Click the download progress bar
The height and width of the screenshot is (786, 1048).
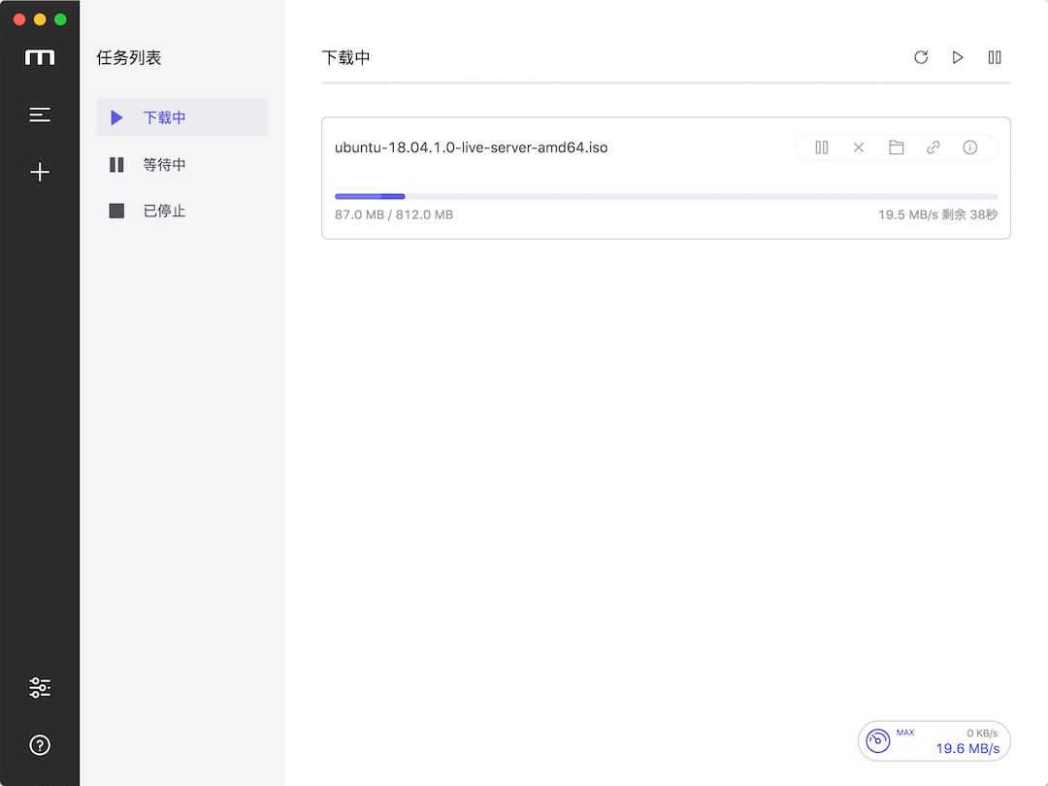tap(666, 197)
